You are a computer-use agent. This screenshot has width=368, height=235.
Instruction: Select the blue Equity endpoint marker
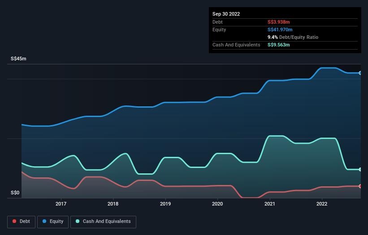pos(360,73)
